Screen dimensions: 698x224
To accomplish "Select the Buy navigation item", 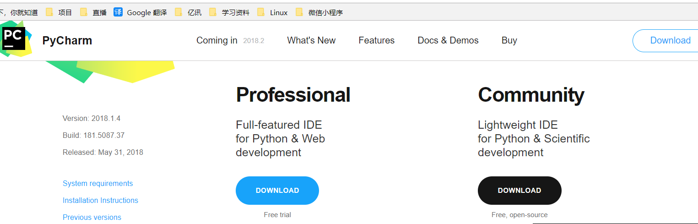I will [509, 40].
